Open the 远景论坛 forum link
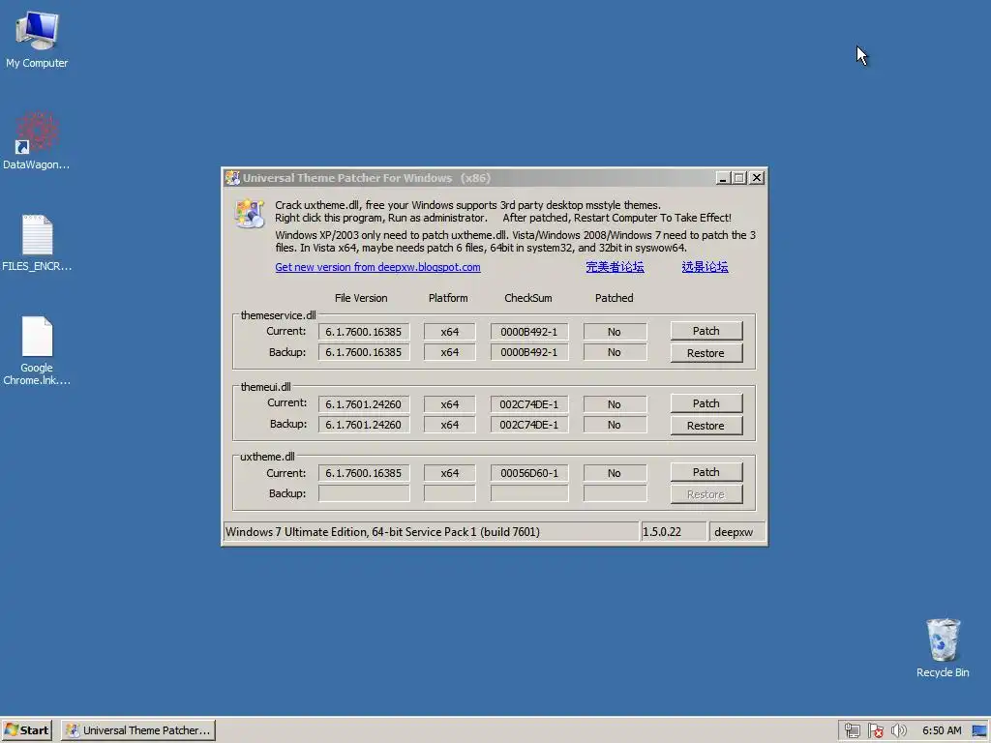Image resolution: width=991 pixels, height=743 pixels. (x=706, y=267)
